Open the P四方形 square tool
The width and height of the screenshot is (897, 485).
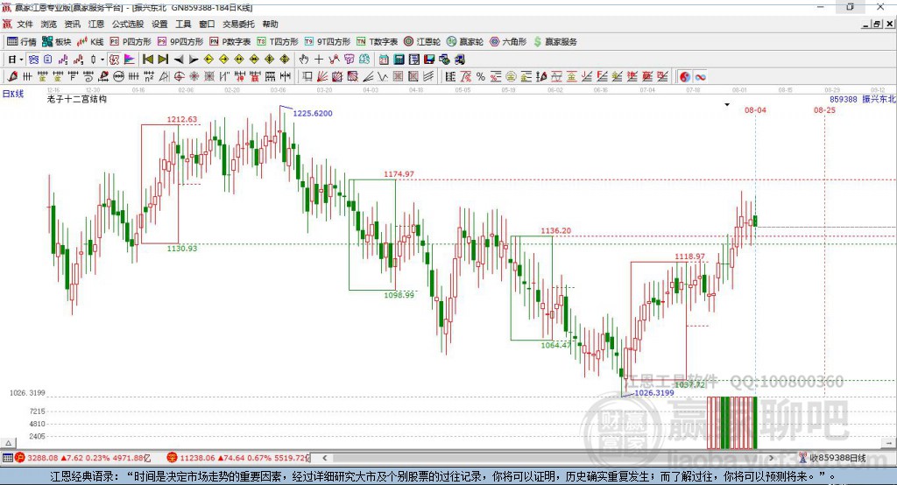pos(131,42)
